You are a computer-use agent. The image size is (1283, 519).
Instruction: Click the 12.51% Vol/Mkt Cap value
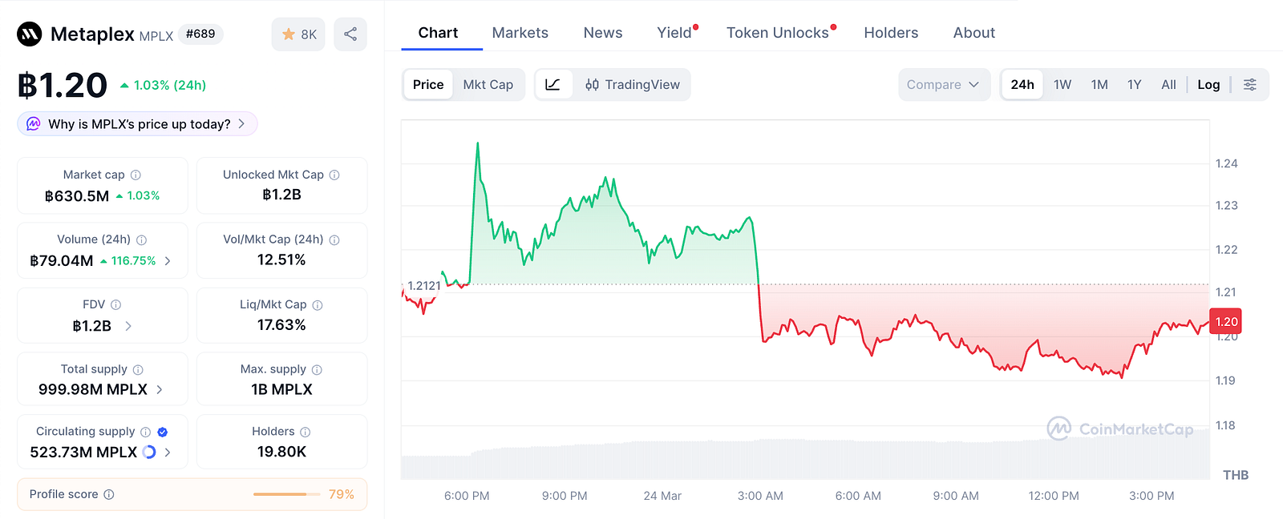[281, 260]
